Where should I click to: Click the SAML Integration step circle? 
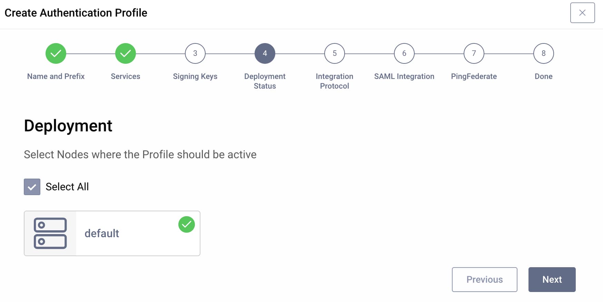[404, 53]
